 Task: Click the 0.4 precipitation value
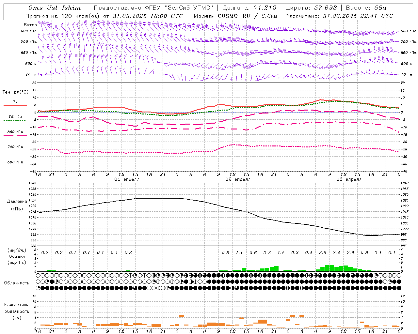[309, 252]
